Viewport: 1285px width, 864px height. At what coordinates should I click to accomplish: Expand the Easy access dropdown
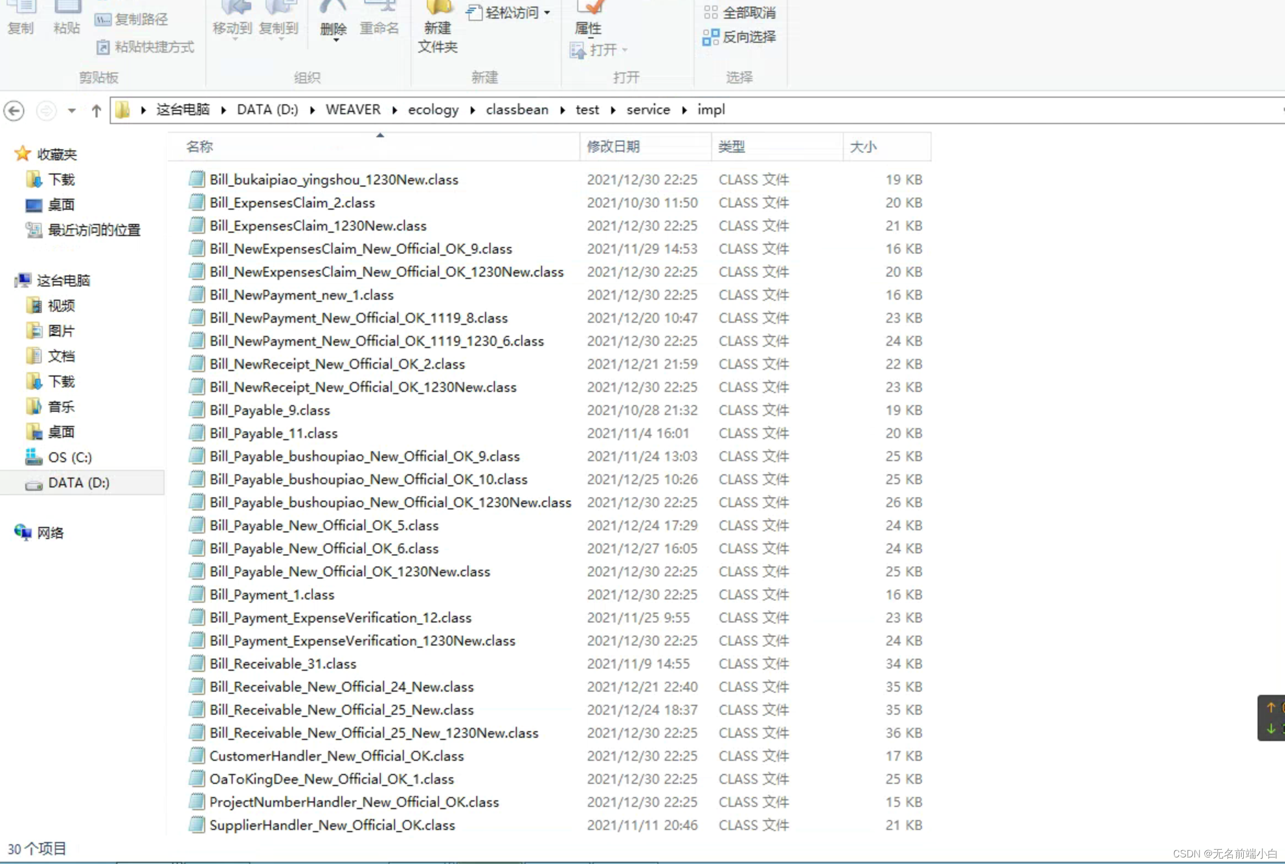(x=547, y=13)
